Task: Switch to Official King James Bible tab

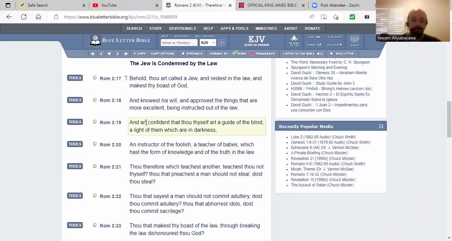Action: pyautogui.click(x=272, y=5)
